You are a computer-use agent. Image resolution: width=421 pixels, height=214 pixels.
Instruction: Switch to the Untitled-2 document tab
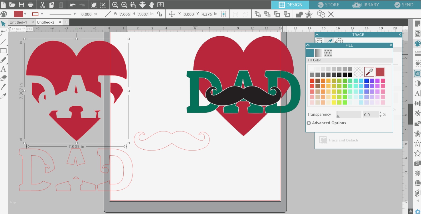pos(46,22)
